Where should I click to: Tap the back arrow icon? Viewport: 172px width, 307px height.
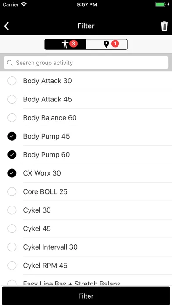[7, 26]
